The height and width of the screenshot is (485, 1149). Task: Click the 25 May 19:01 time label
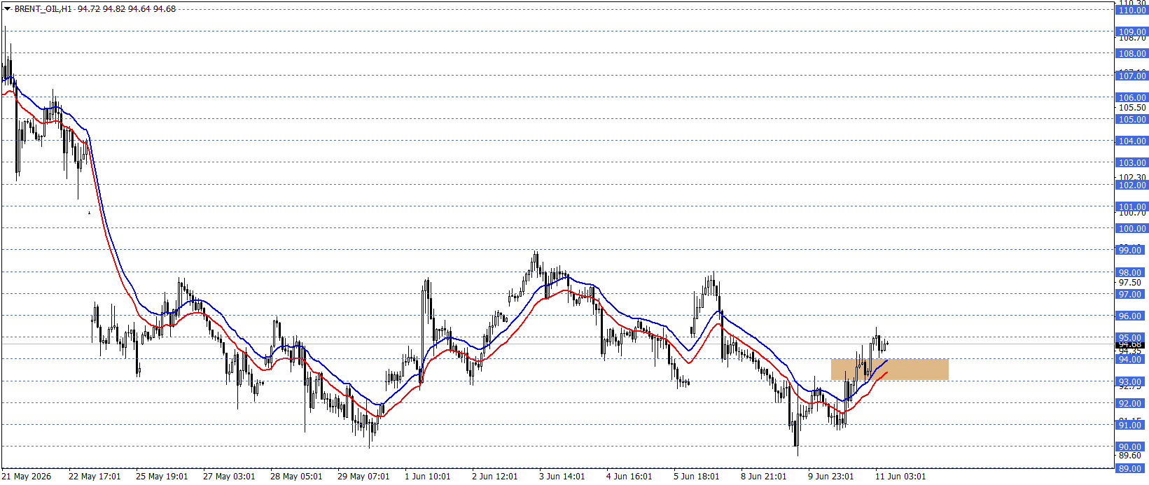[162, 477]
